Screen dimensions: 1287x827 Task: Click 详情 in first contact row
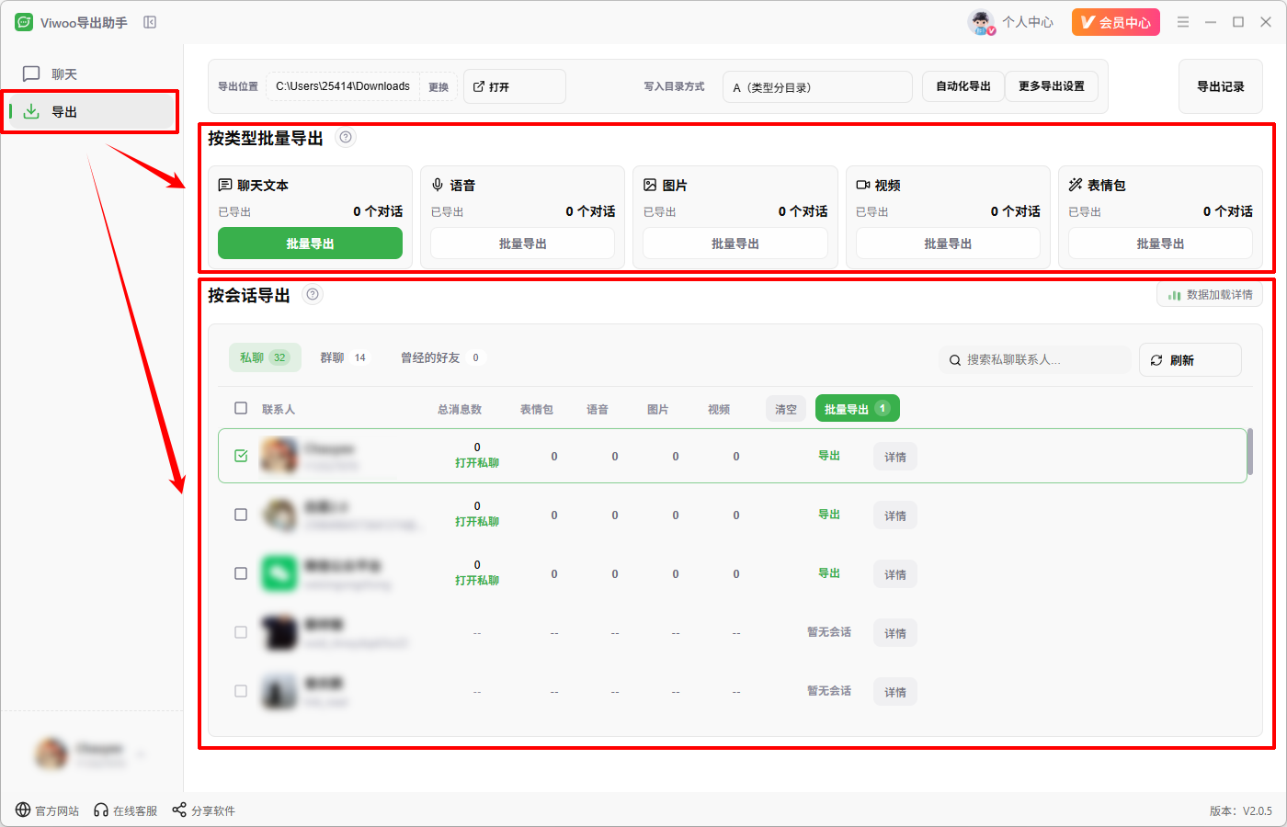(x=895, y=457)
